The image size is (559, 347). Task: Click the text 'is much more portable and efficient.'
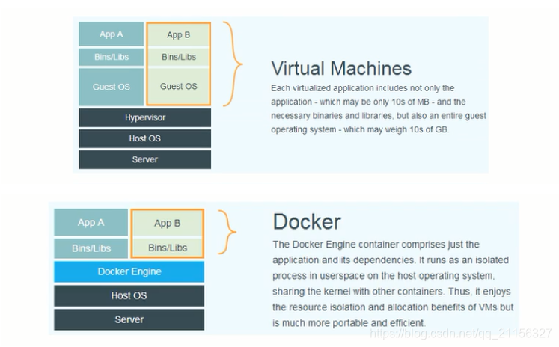point(349,323)
